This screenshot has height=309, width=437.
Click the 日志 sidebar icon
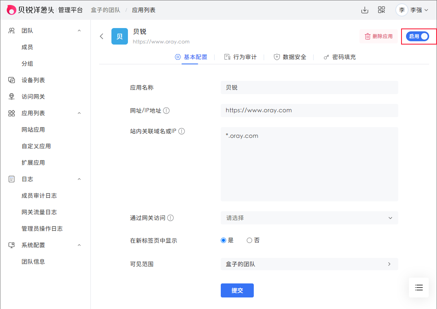[12, 179]
